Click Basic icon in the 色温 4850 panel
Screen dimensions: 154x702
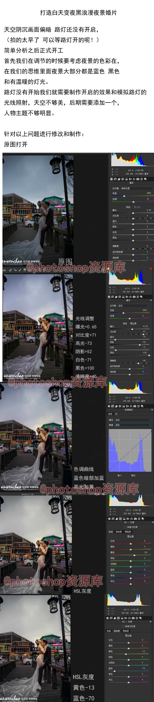111,179
